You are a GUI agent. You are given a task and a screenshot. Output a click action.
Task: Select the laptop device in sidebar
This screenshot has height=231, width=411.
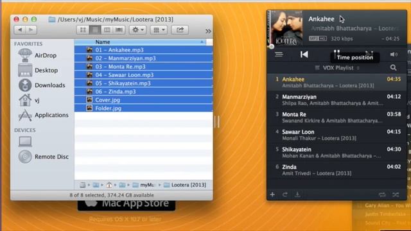[x=25, y=142]
